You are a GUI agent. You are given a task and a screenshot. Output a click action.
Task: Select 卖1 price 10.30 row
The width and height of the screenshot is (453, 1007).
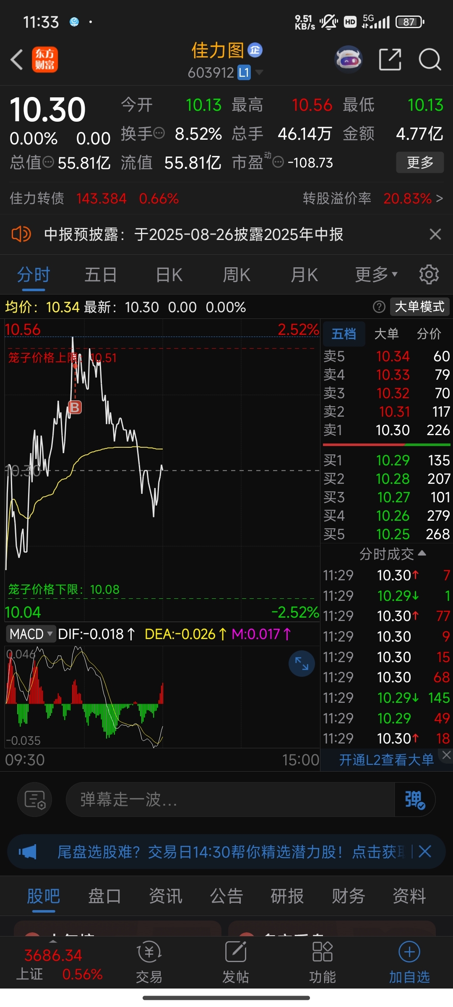point(386,430)
